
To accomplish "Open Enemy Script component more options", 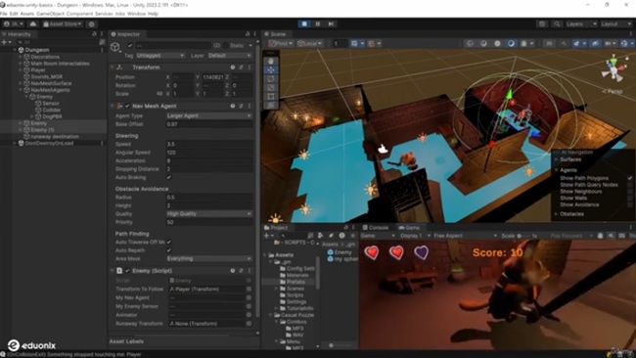I will [x=250, y=270].
